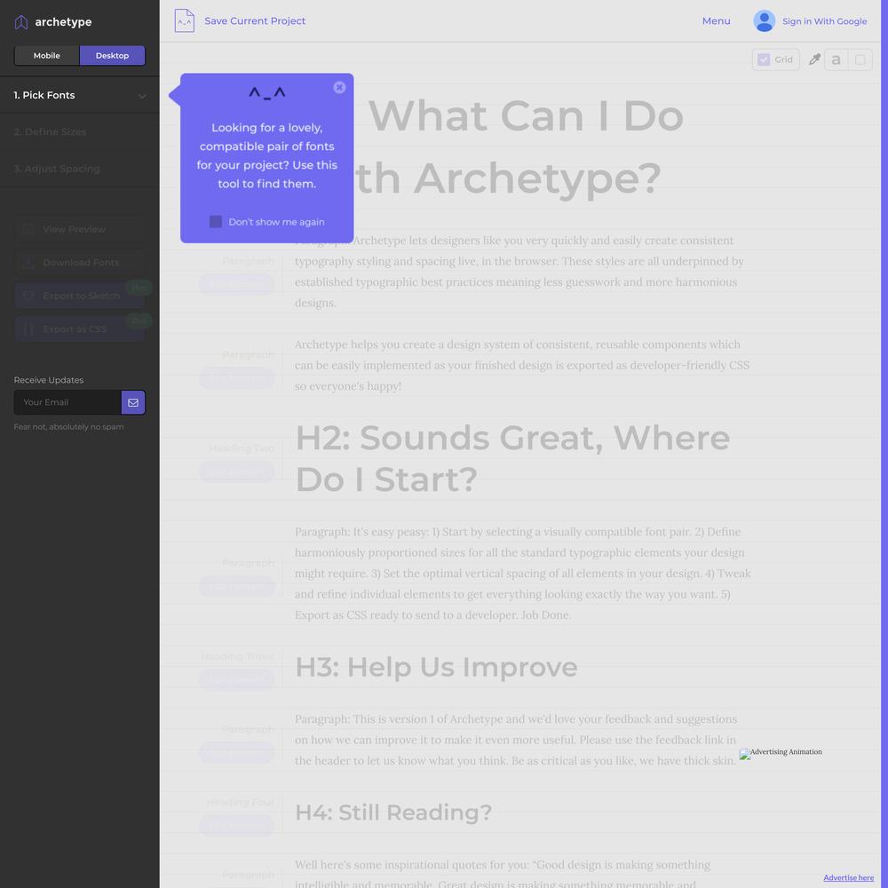Click the 'Heading Four' element label

coord(241,803)
